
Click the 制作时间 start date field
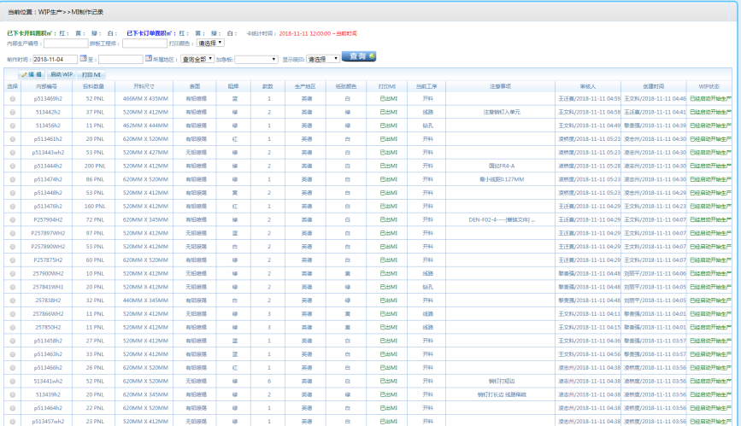click(55, 60)
